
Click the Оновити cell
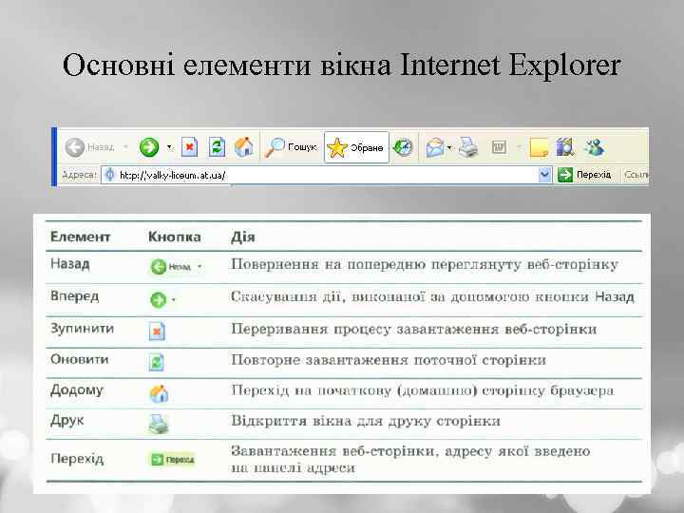[x=80, y=359]
